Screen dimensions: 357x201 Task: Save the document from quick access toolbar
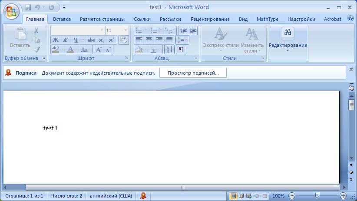[28, 7]
